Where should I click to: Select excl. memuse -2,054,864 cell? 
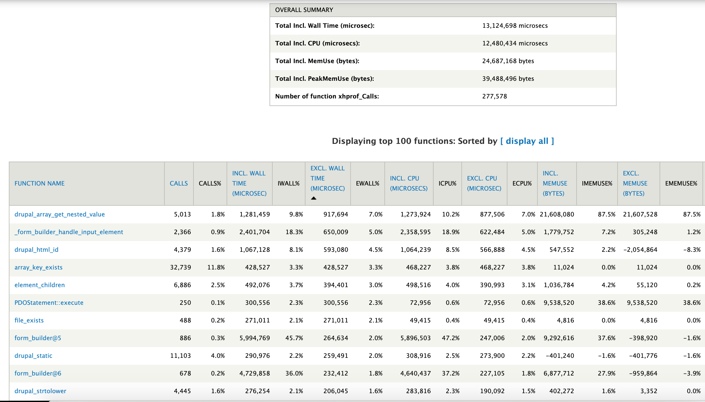pos(640,250)
